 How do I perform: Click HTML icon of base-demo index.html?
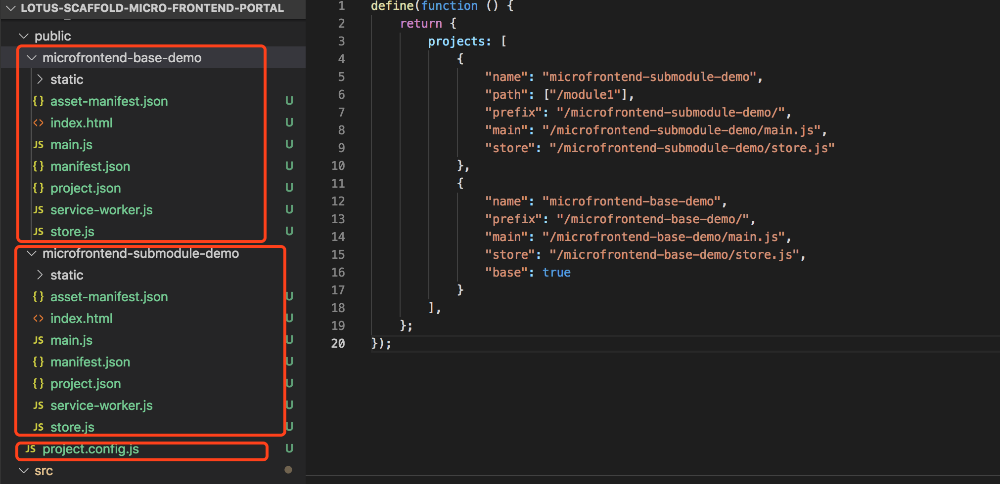click(39, 122)
